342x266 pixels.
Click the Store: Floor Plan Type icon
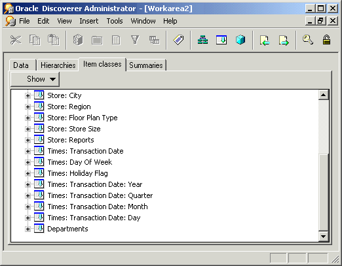(39, 118)
